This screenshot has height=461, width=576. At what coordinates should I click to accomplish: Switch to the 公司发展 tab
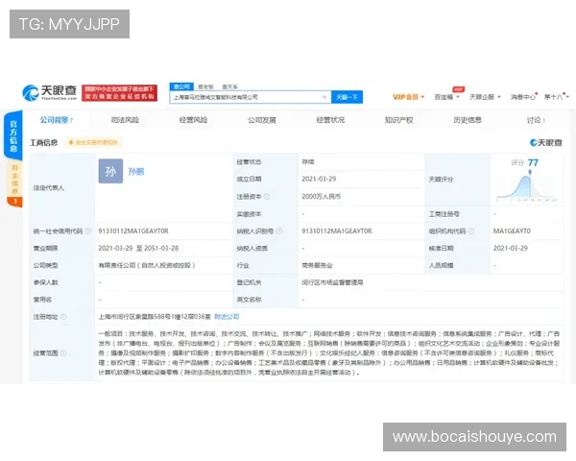262,120
